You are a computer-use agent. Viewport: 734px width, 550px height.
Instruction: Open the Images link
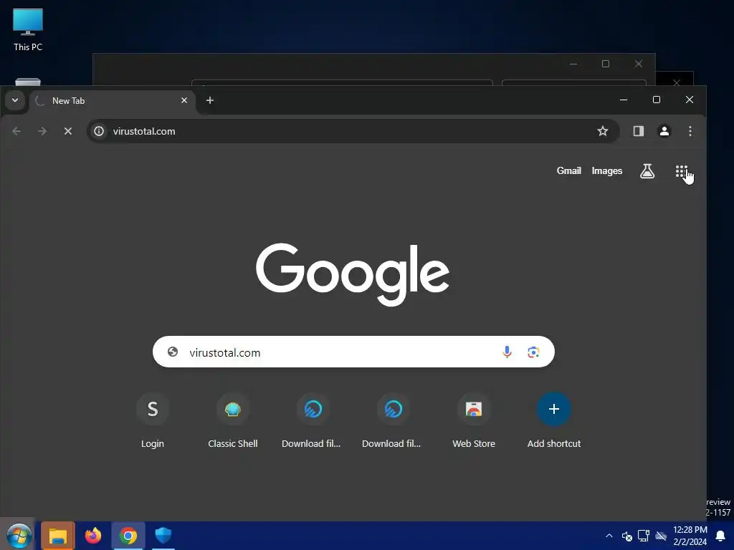(x=606, y=170)
